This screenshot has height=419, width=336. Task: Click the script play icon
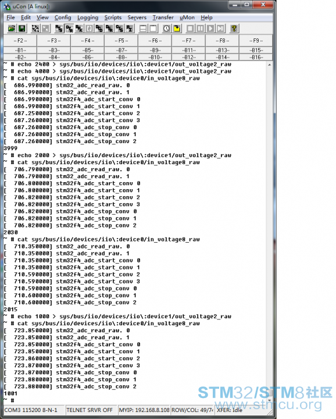[210, 29]
